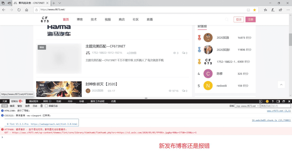Filter console to show only 错误 messages
The width and height of the screenshot is (292, 156).
pos(12,106)
